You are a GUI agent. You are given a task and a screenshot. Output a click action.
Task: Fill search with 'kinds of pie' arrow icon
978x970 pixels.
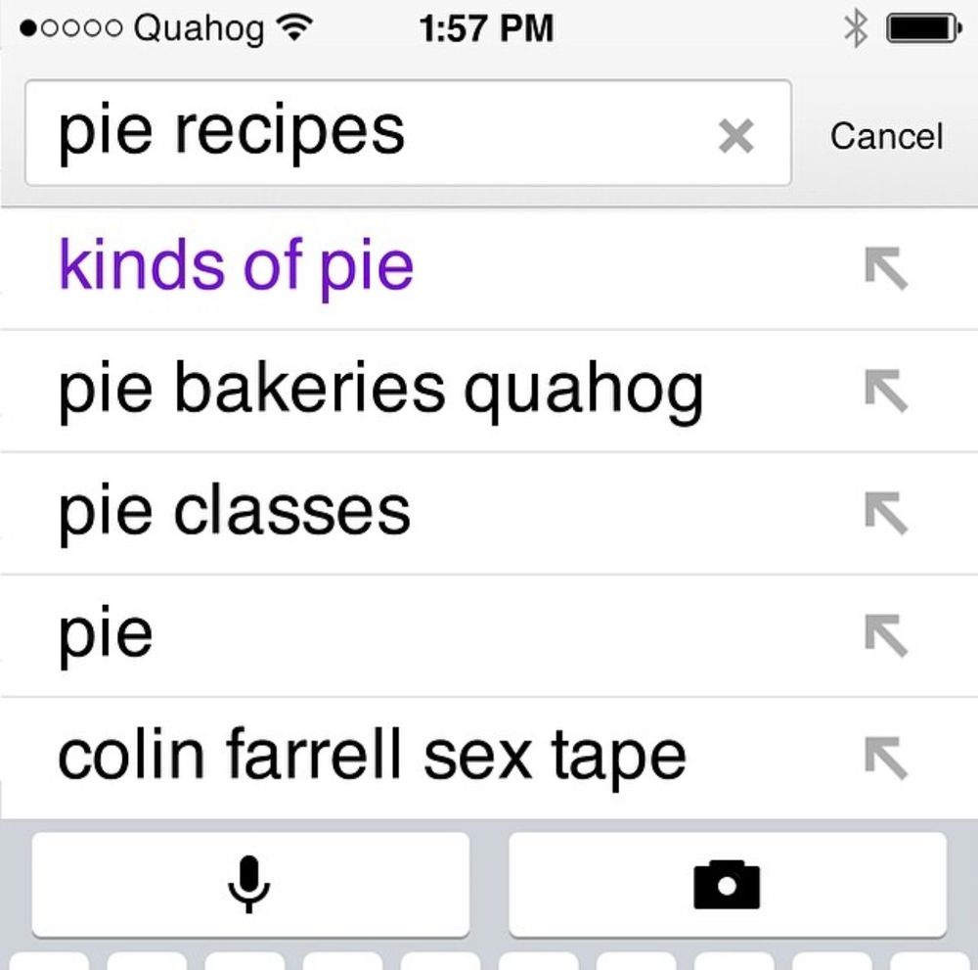tap(886, 268)
